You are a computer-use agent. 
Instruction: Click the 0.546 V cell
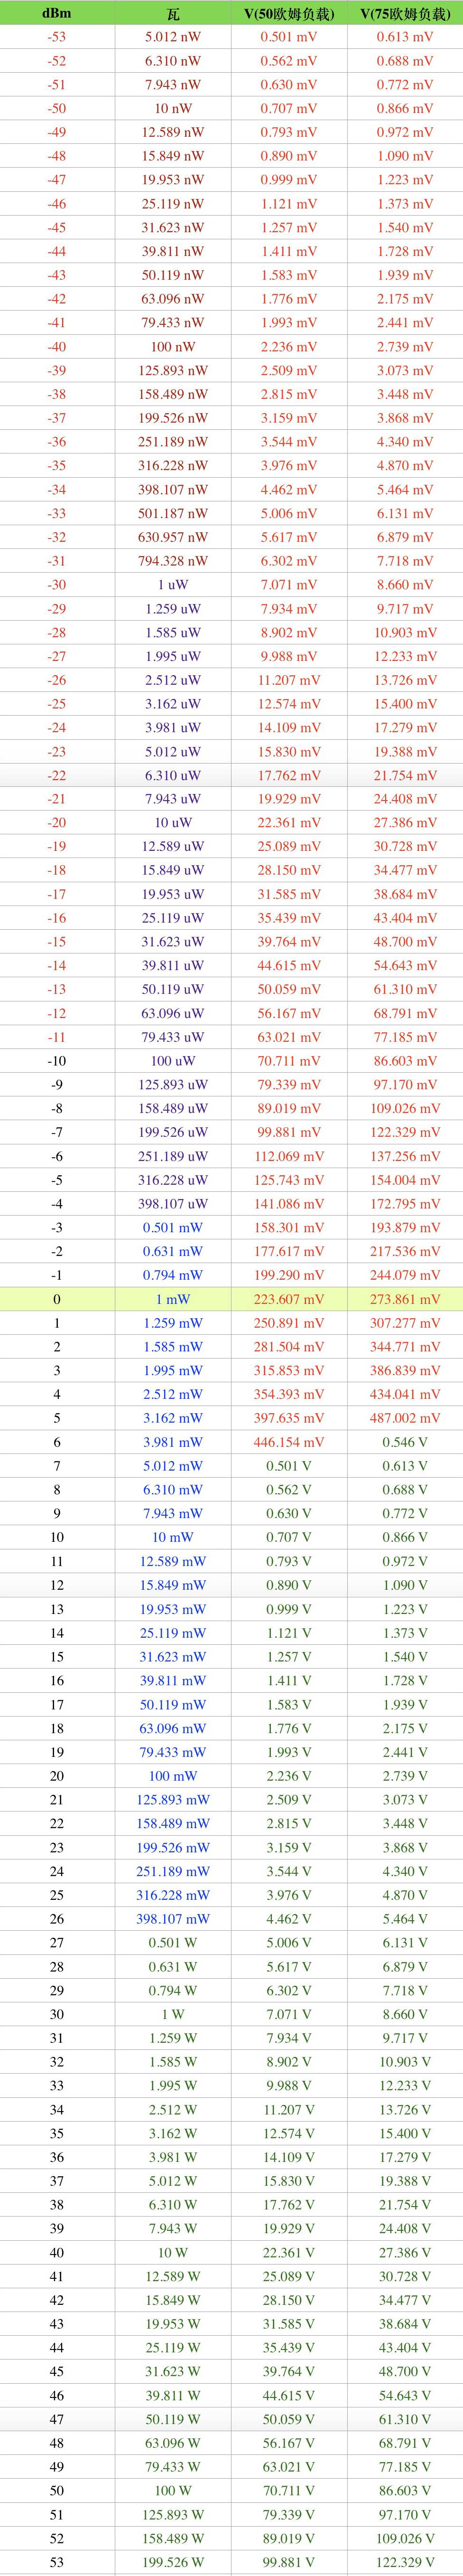pos(405,1442)
